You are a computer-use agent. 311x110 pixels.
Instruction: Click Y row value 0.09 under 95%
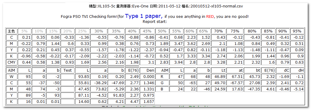297,50
